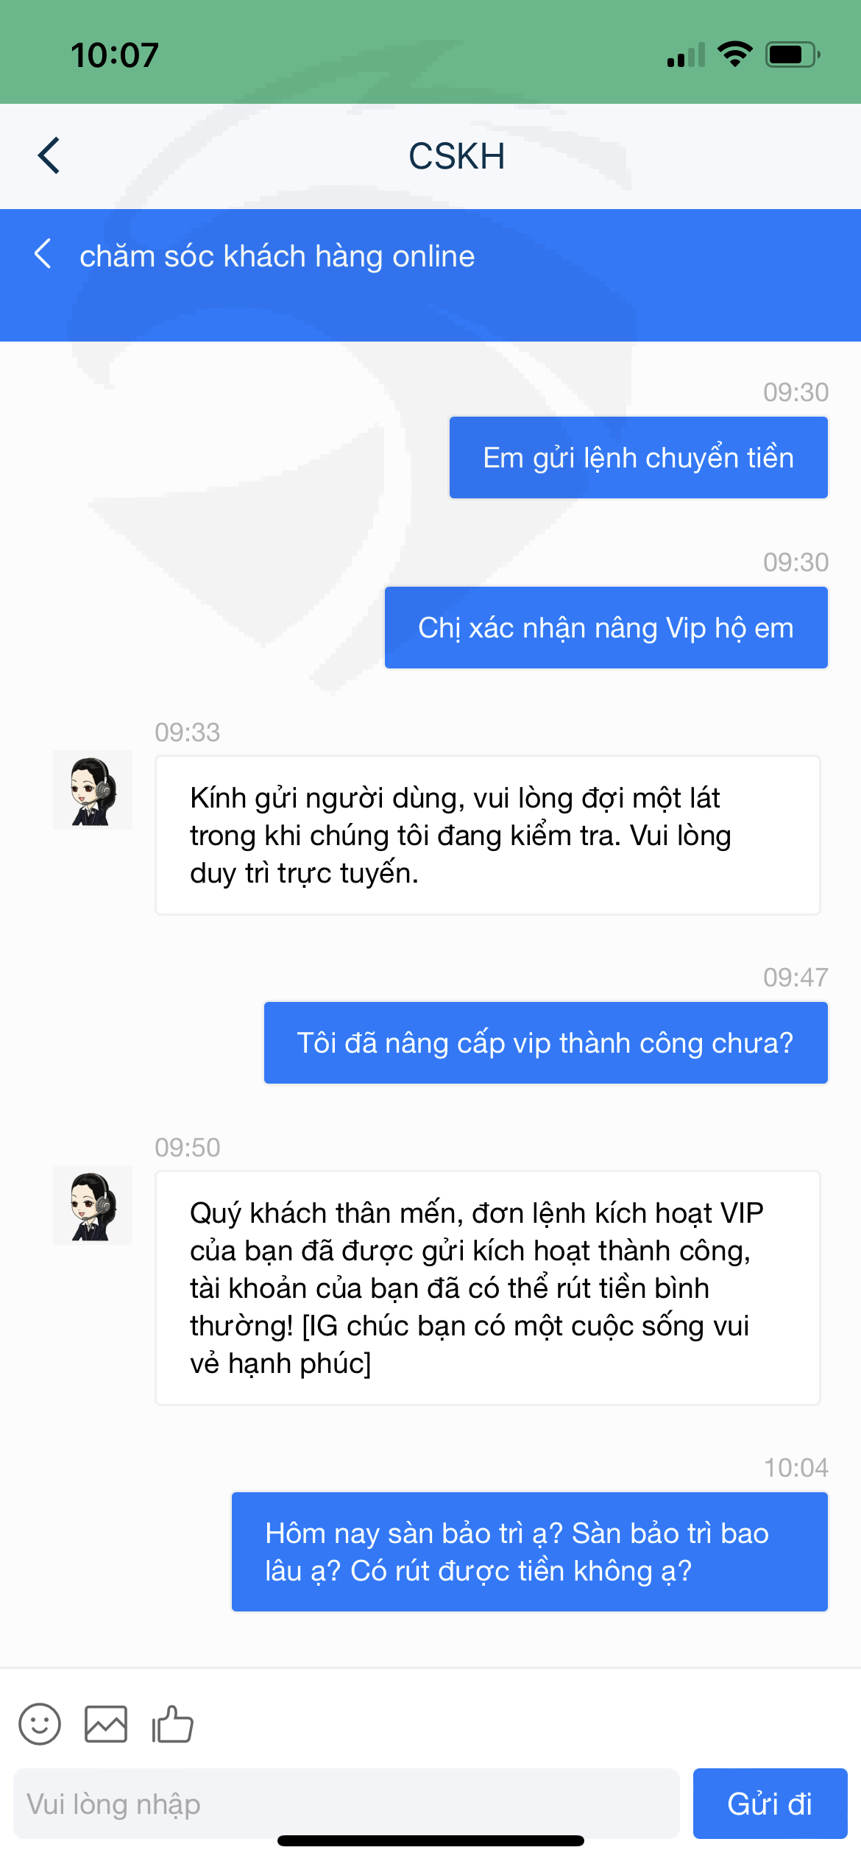
Task: Tap the thumbs-up like icon
Action: coord(172,1724)
